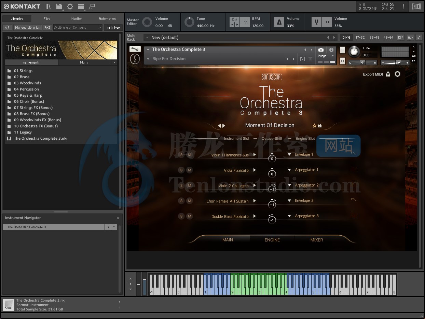This screenshot has height=319, width=425.
Task: Toggle instrument header Solo button
Action: tap(342, 50)
